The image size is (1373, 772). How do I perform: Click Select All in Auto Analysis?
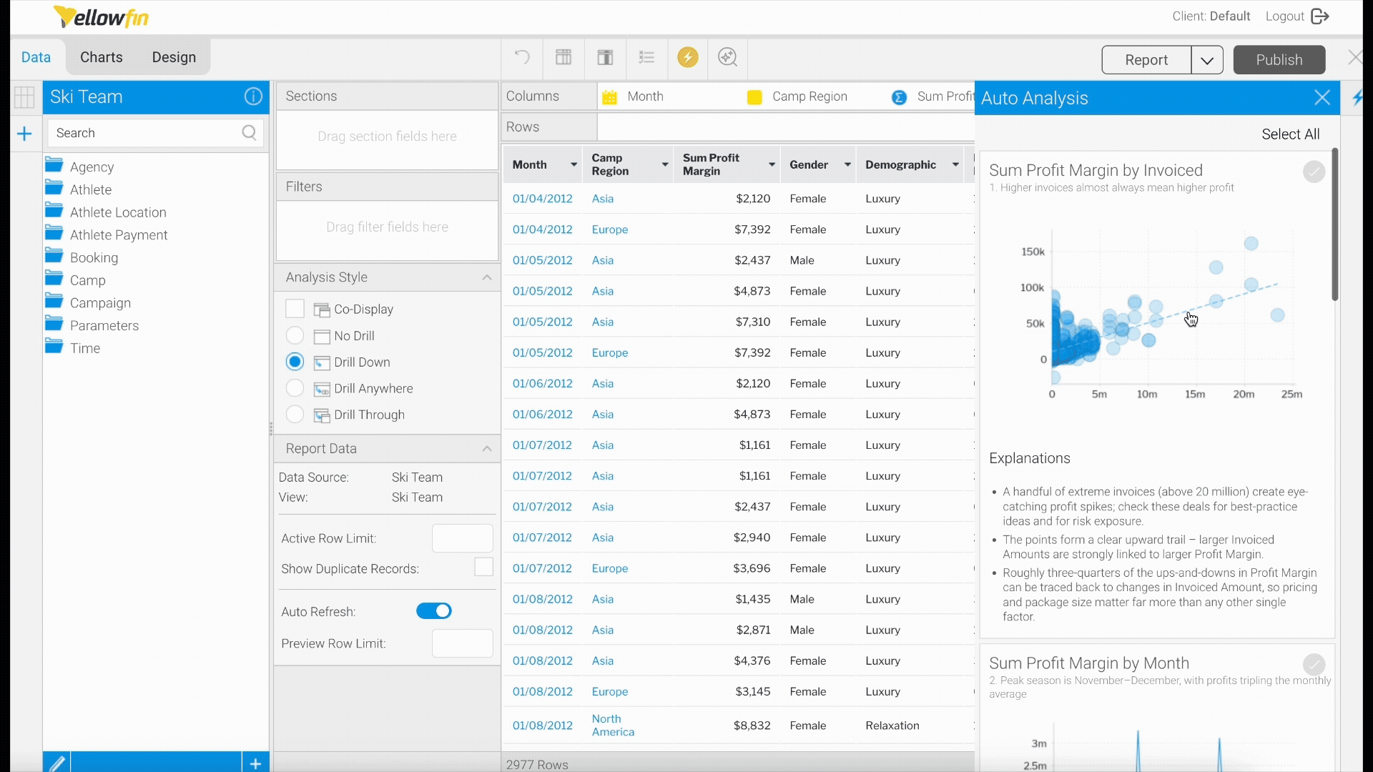1290,134
